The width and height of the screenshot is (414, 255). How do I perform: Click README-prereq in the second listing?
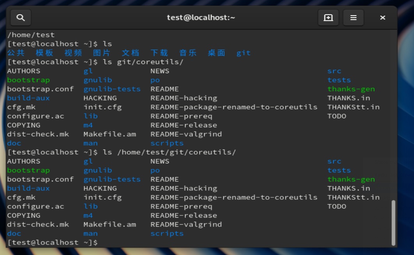coord(181,206)
